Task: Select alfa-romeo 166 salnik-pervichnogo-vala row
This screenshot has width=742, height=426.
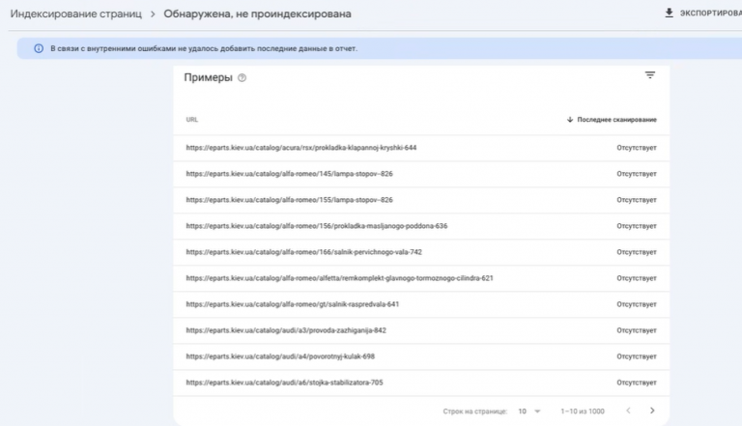Action: [421, 252]
